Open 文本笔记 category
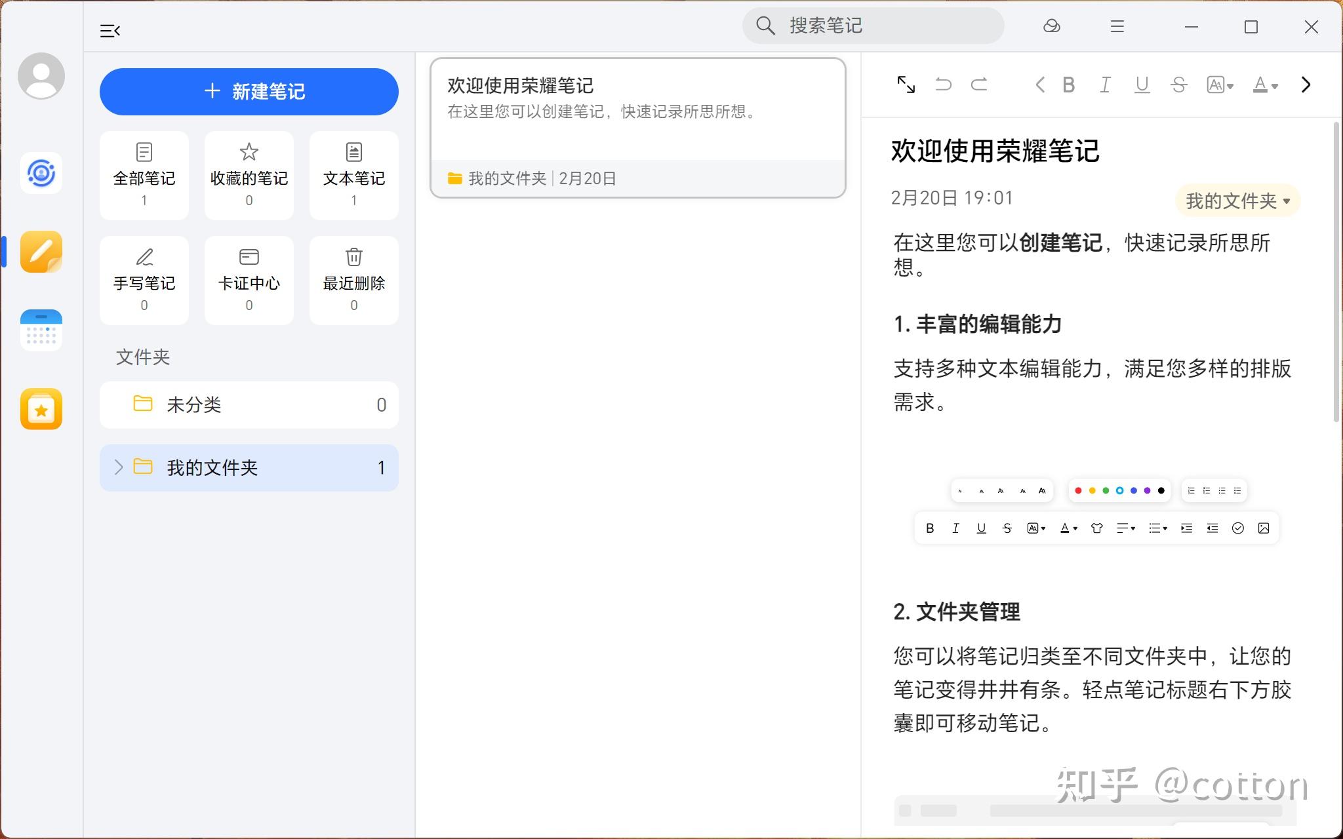The height and width of the screenshot is (839, 1343). pyautogui.click(x=354, y=175)
